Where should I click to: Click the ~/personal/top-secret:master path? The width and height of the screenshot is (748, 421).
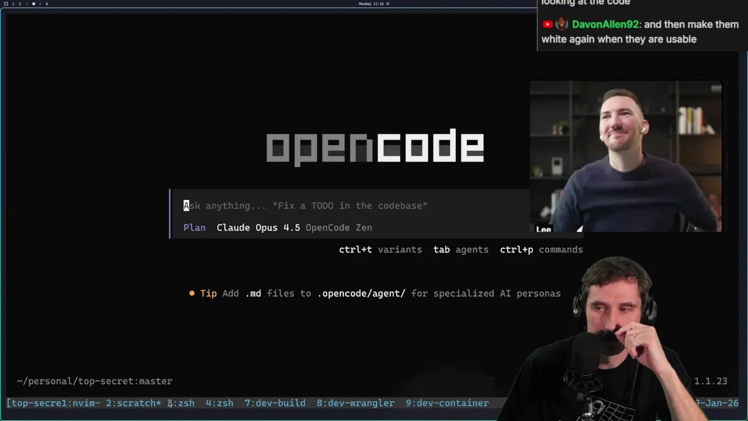(x=95, y=381)
